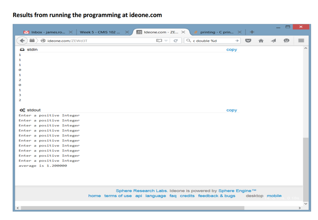Click the send/share paper plane icon
318x220 pixels.
click(273, 41)
